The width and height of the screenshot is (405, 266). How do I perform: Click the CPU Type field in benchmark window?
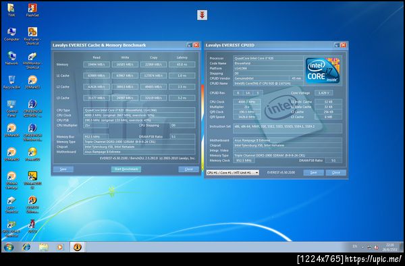[140, 110]
